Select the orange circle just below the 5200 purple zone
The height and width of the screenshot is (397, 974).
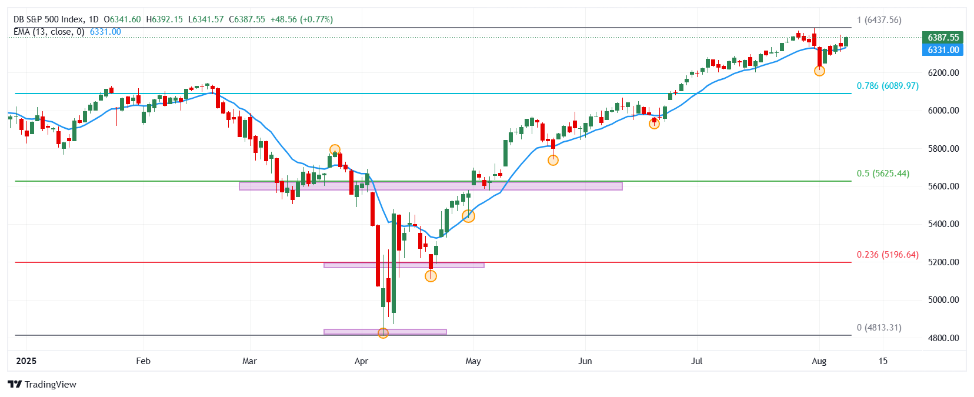[431, 276]
